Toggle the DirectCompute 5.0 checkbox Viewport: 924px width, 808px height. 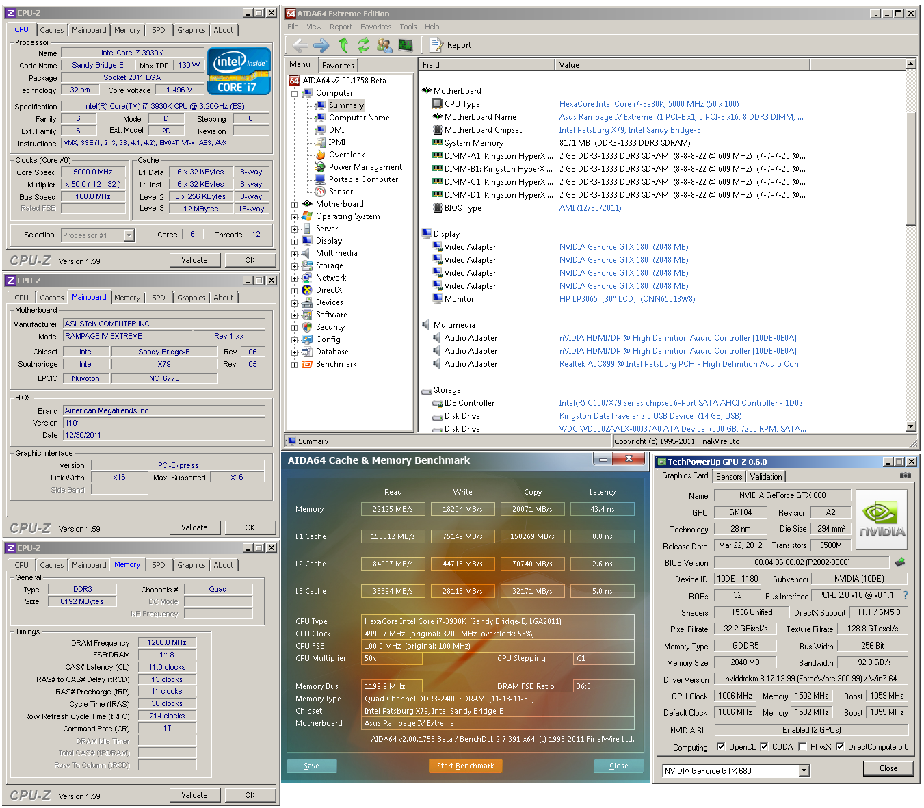(840, 746)
